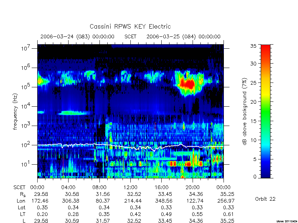Click the Lon value '256.97'
Image resolution: width=298 pixels, height=223 pixels.
pos(226,201)
